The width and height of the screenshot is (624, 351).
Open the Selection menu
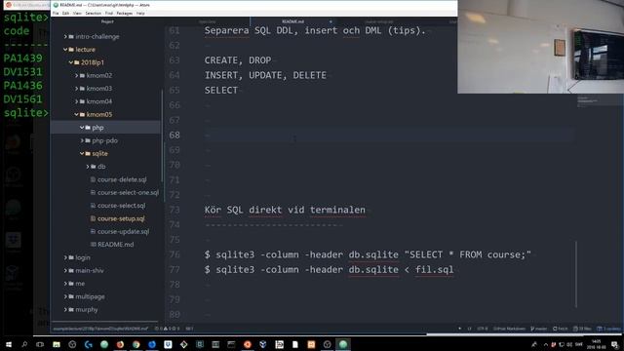(x=94, y=13)
